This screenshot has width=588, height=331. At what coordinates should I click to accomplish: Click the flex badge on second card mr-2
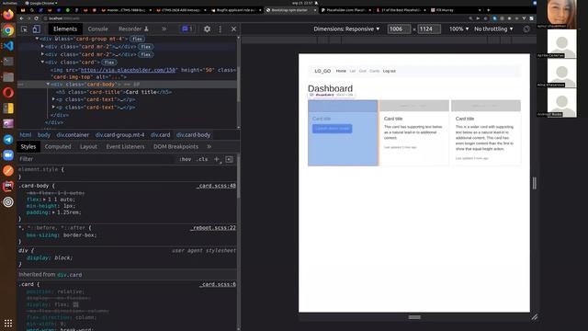pos(146,54)
